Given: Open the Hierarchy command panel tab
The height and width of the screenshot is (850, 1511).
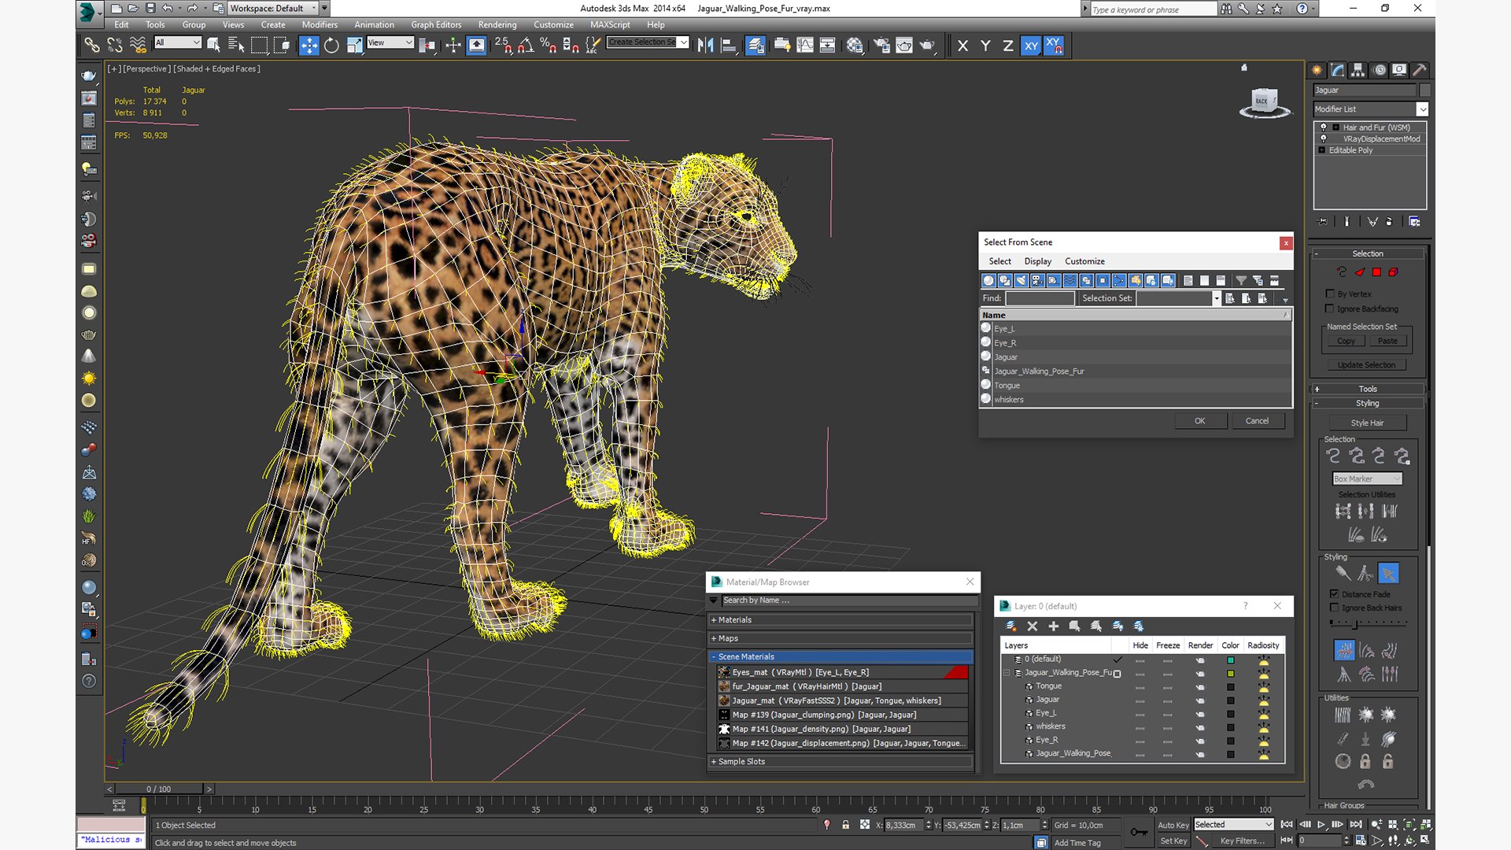Looking at the screenshot, I should (x=1358, y=70).
